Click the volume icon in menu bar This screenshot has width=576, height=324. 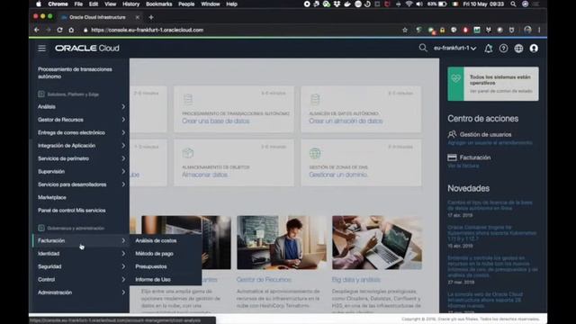tap(419, 4)
